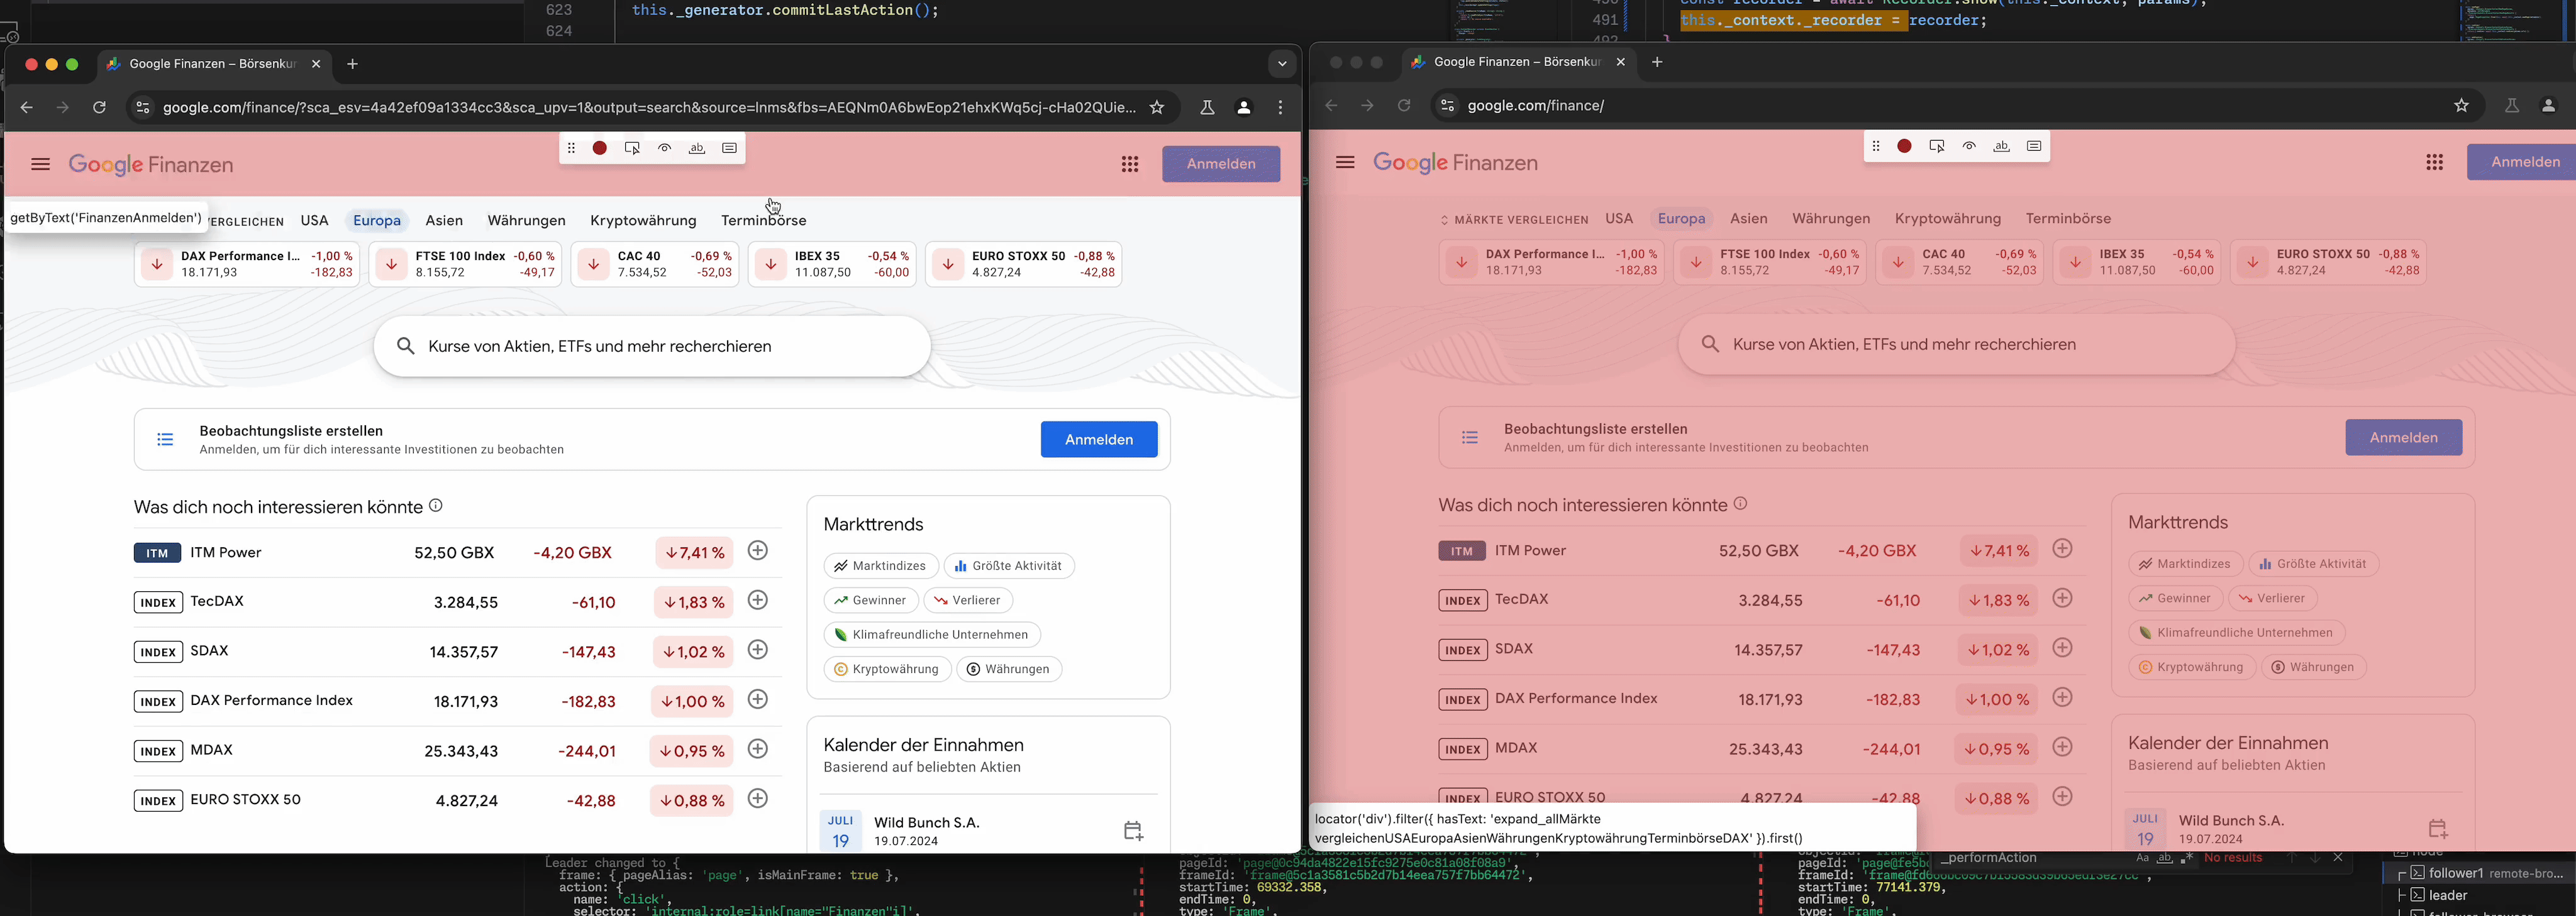
Task: Select the Europa market tab in right window
Action: pyautogui.click(x=1681, y=219)
